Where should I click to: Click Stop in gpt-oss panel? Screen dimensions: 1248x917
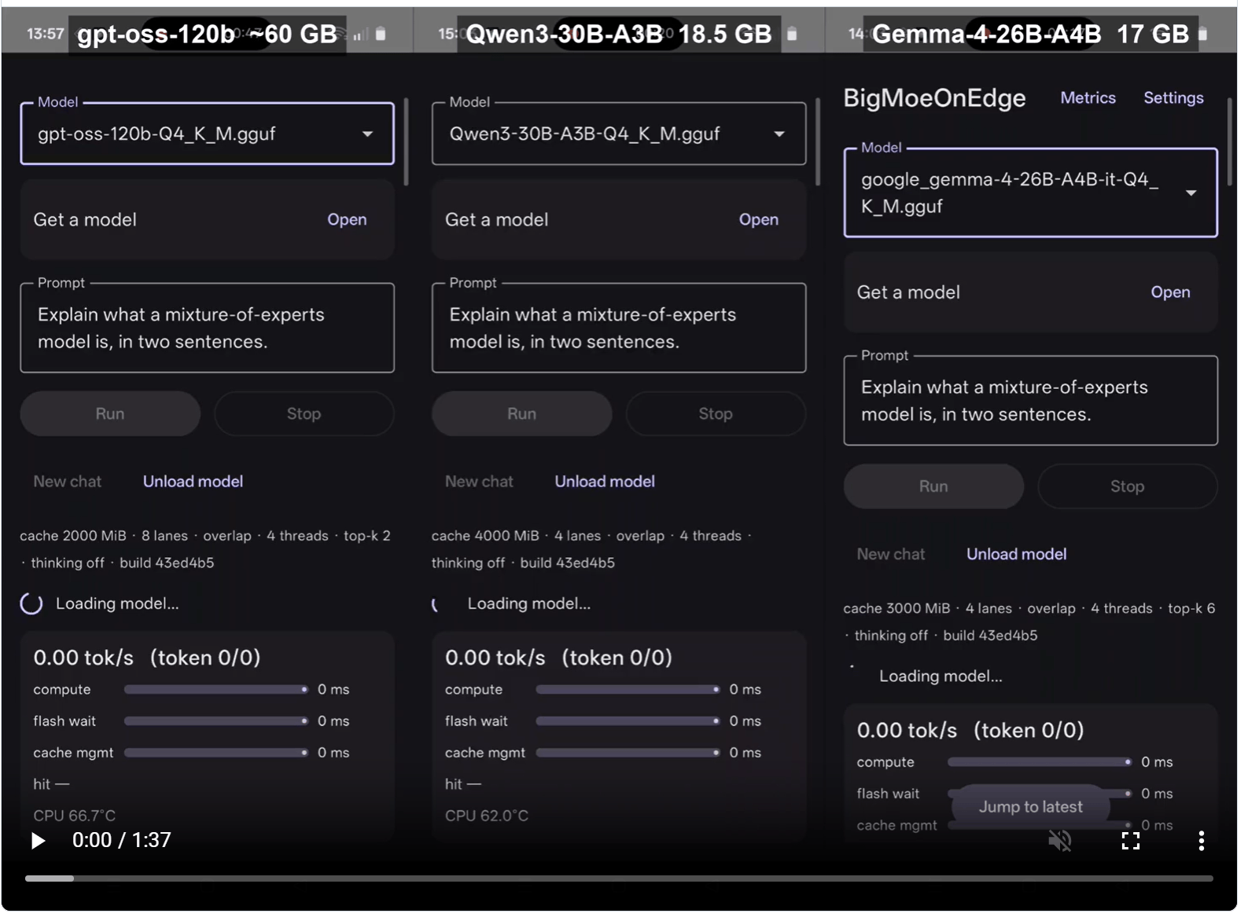[304, 413]
